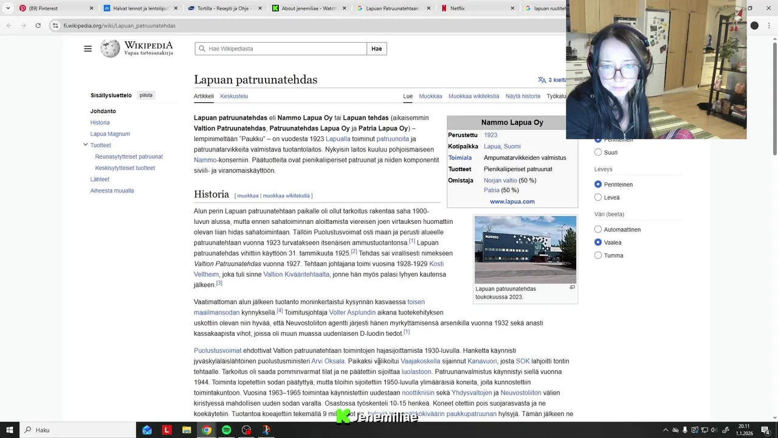The height and width of the screenshot is (438, 778).
Task: Open the notification center icon
Action: pyautogui.click(x=767, y=430)
